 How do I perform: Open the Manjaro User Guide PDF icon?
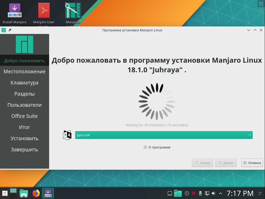(44, 11)
